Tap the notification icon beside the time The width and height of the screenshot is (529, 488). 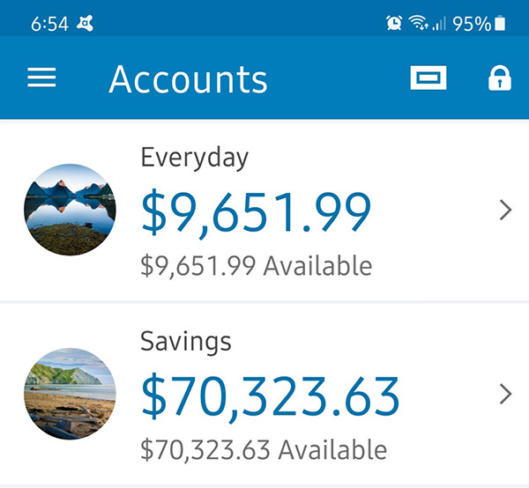[x=85, y=24]
